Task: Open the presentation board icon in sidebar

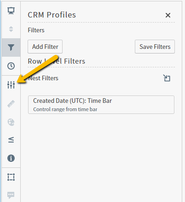Action: (11, 11)
